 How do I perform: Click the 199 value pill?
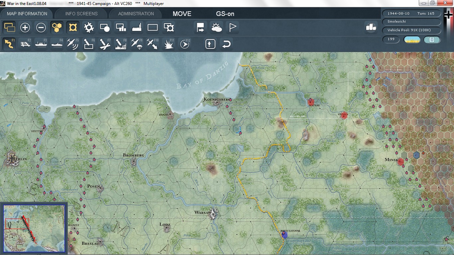point(391,39)
